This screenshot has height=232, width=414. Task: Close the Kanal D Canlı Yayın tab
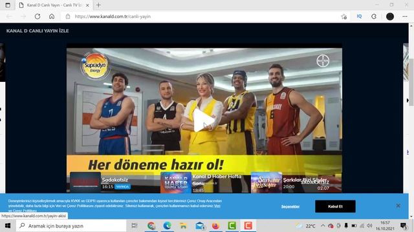87,5
